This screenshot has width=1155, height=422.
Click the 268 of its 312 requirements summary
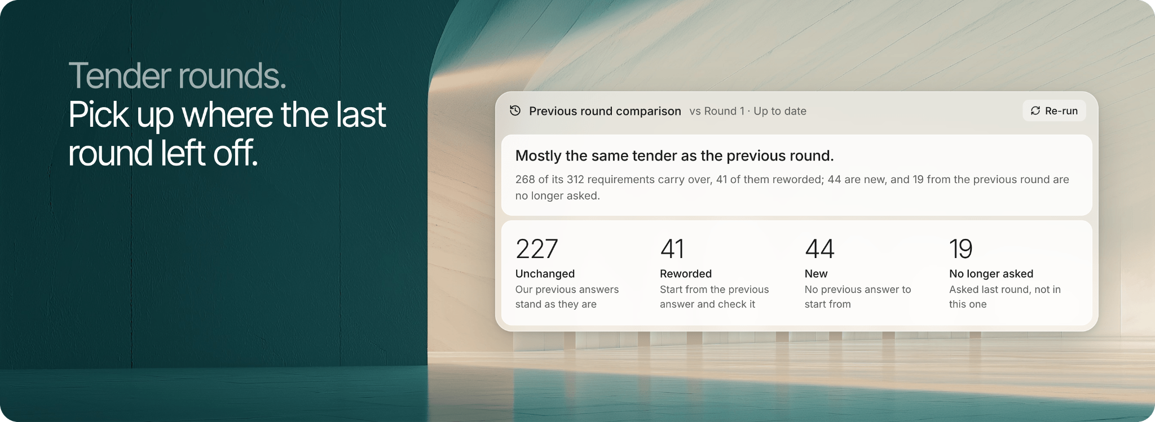pos(792,188)
